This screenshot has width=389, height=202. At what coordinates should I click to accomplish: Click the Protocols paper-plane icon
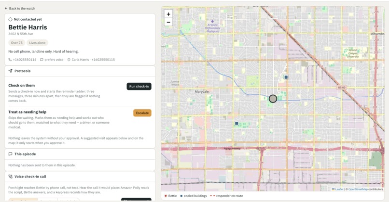(10, 71)
